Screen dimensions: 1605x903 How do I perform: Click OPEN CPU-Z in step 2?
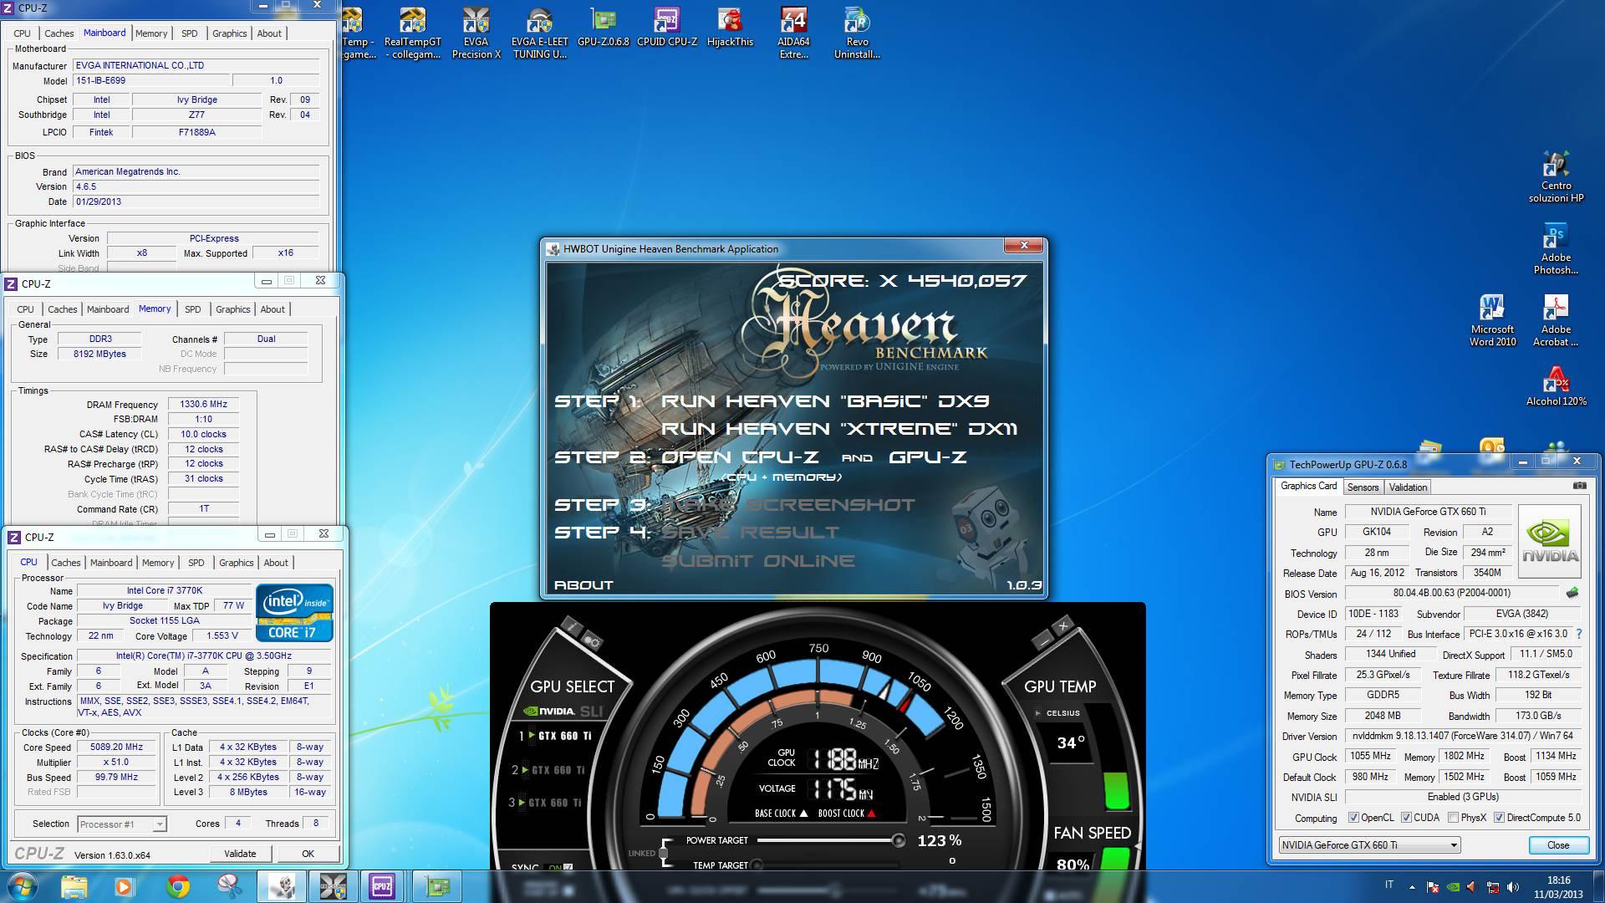pos(740,457)
